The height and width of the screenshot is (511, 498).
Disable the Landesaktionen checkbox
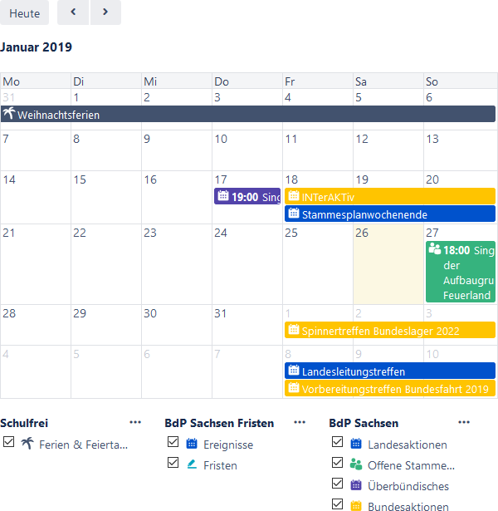(337, 444)
